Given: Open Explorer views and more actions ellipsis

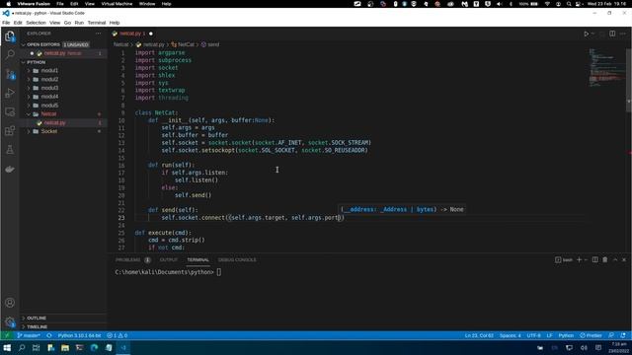Looking at the screenshot, I should (99, 34).
